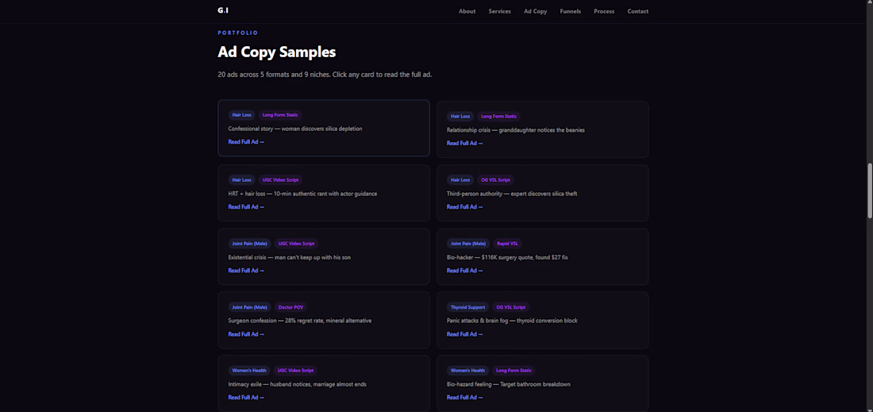Read full ad on expert silica theft
This screenshot has width=873, height=412.
pos(464,207)
